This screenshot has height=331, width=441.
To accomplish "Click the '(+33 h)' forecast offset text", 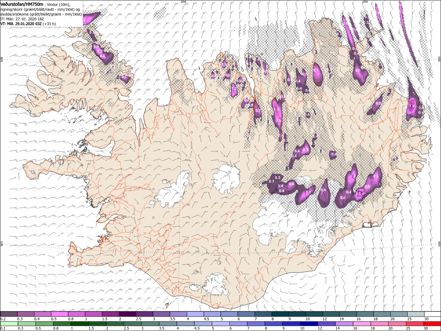I will coord(49,24).
